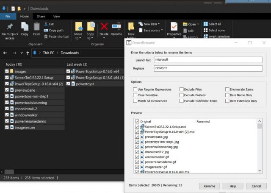Open the New item dropdown
The width and height of the screenshot is (271, 193).
click(x=149, y=24)
